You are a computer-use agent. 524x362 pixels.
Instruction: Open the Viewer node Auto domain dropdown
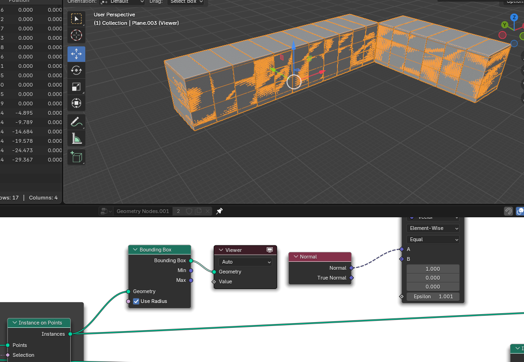[x=245, y=262]
